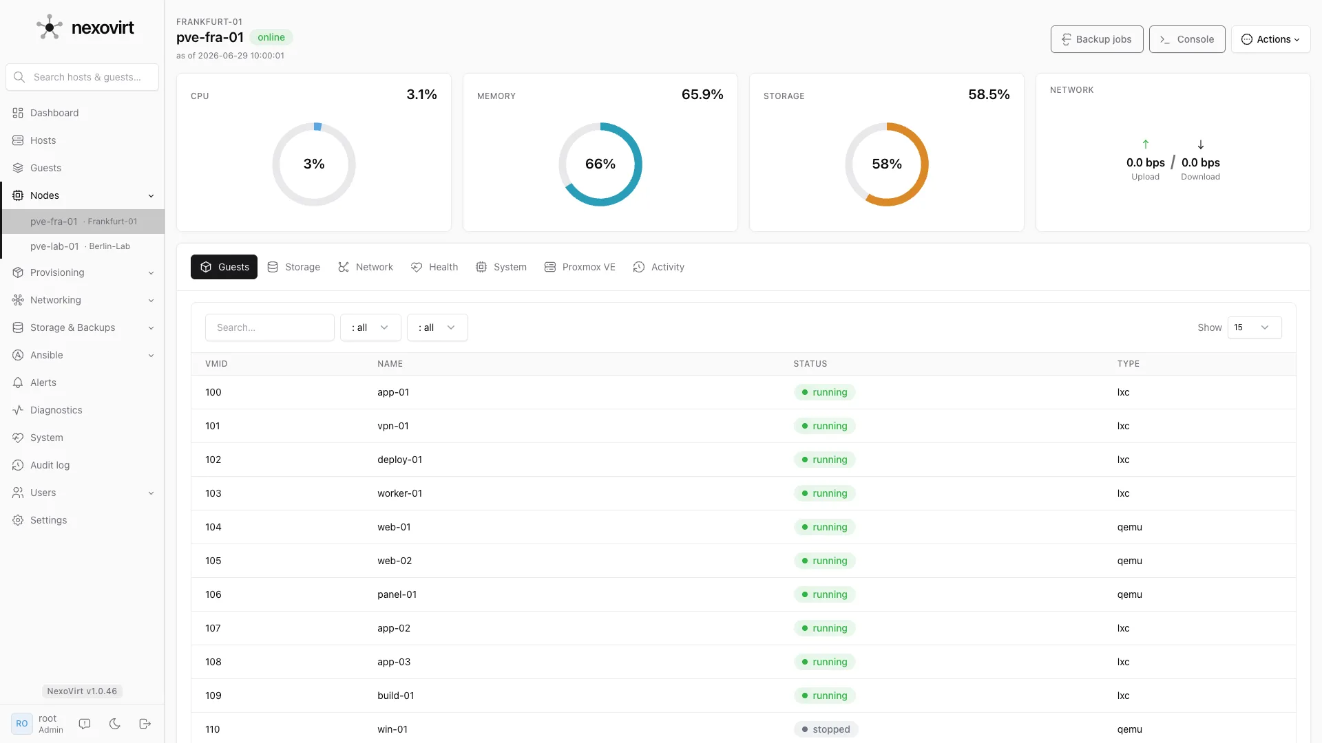Viewport: 1322px width, 743px height.
Task: Open guest row app-01
Action: (x=744, y=392)
